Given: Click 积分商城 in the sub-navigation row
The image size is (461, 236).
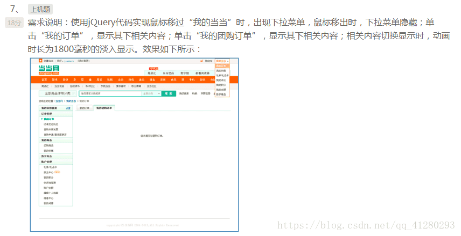Looking at the screenshot, I should tap(136, 86).
